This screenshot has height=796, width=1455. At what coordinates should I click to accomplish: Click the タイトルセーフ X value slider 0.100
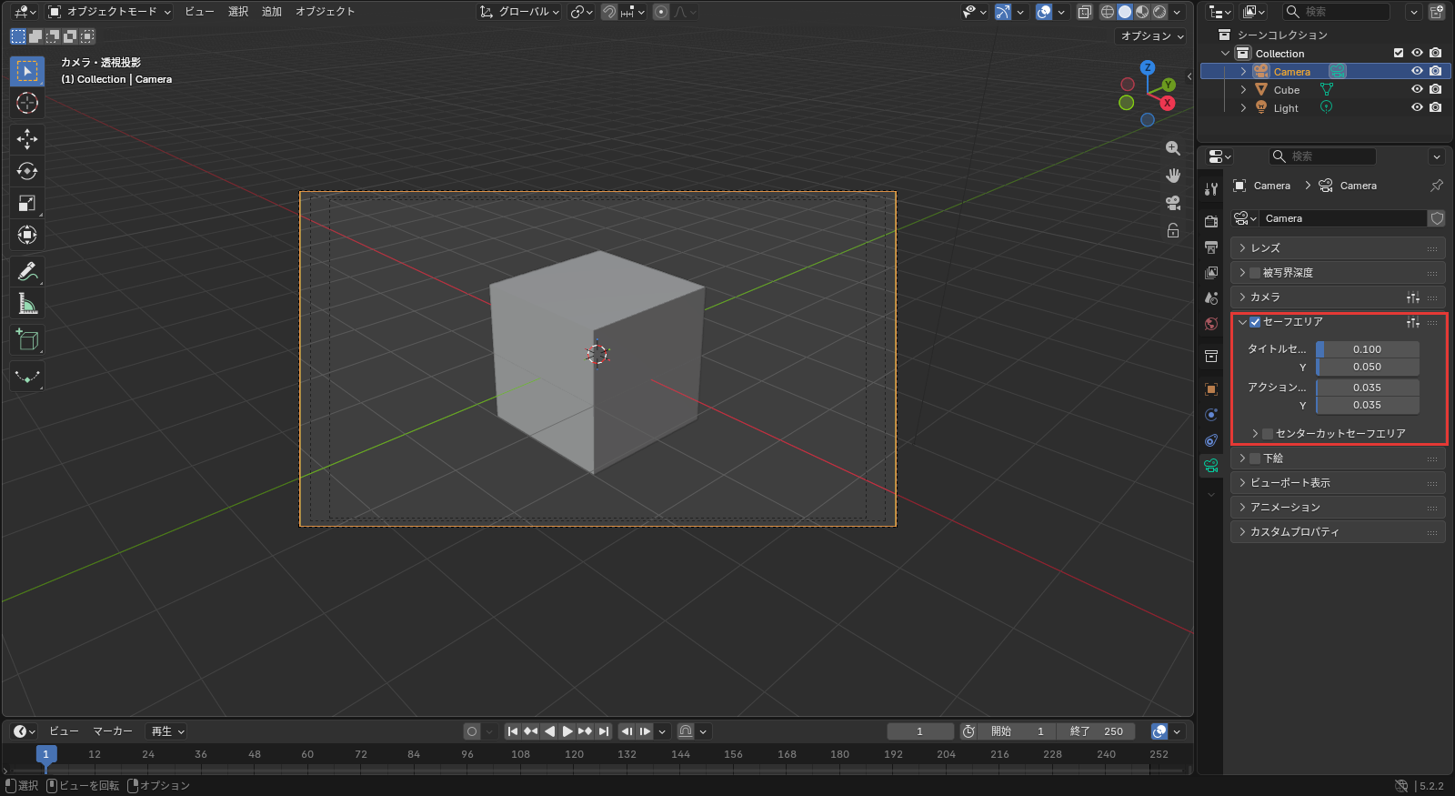[x=1368, y=349]
